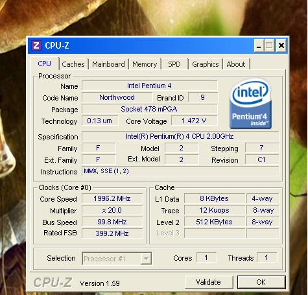Click the empty Level 3 cache size field

(x=215, y=233)
